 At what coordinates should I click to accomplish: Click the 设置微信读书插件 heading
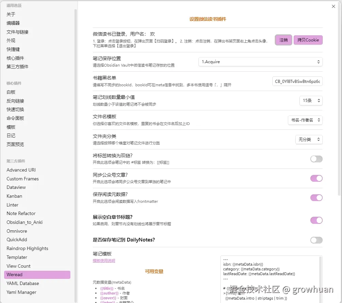(208, 19)
